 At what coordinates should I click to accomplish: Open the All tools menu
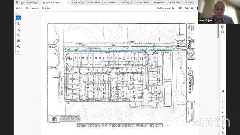pyautogui.click(x=19, y=8)
